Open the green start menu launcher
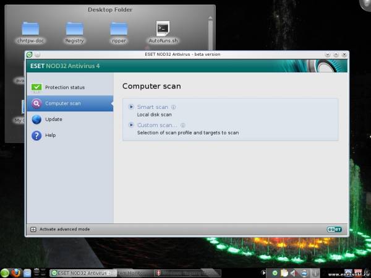Screen dimensions: 371x278 coord(5,273)
